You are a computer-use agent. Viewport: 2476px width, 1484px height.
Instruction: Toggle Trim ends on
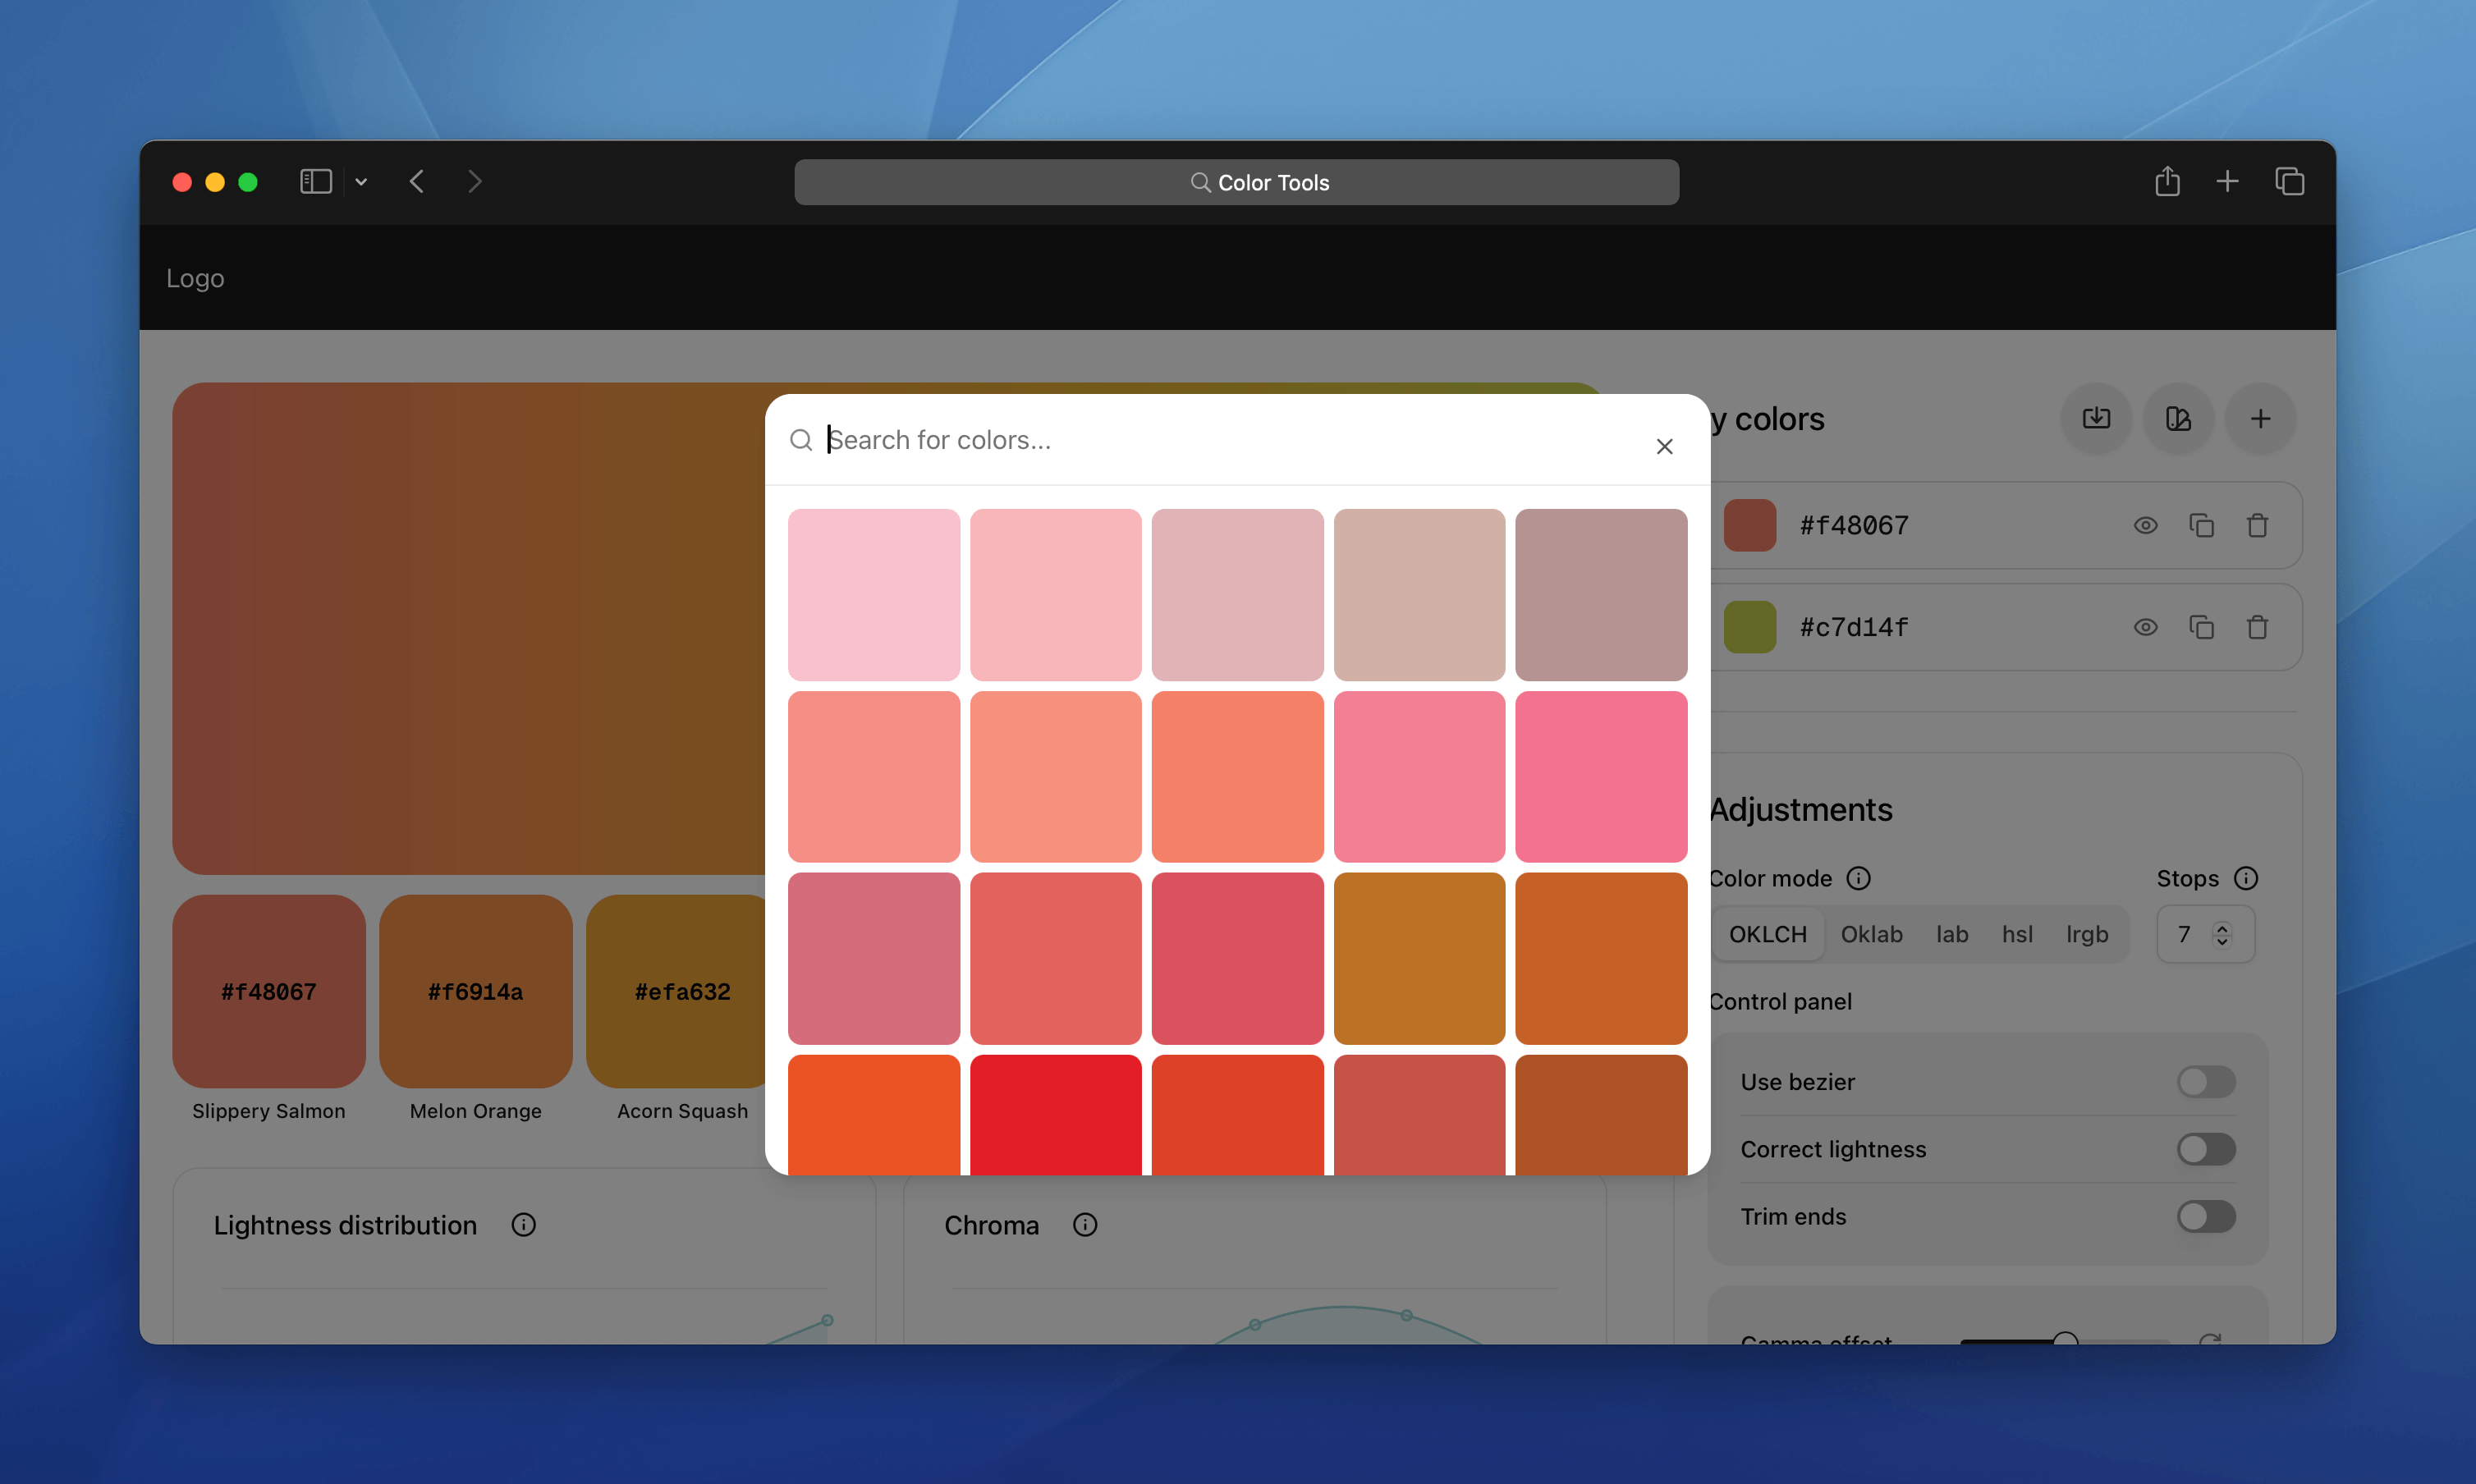click(2205, 1216)
